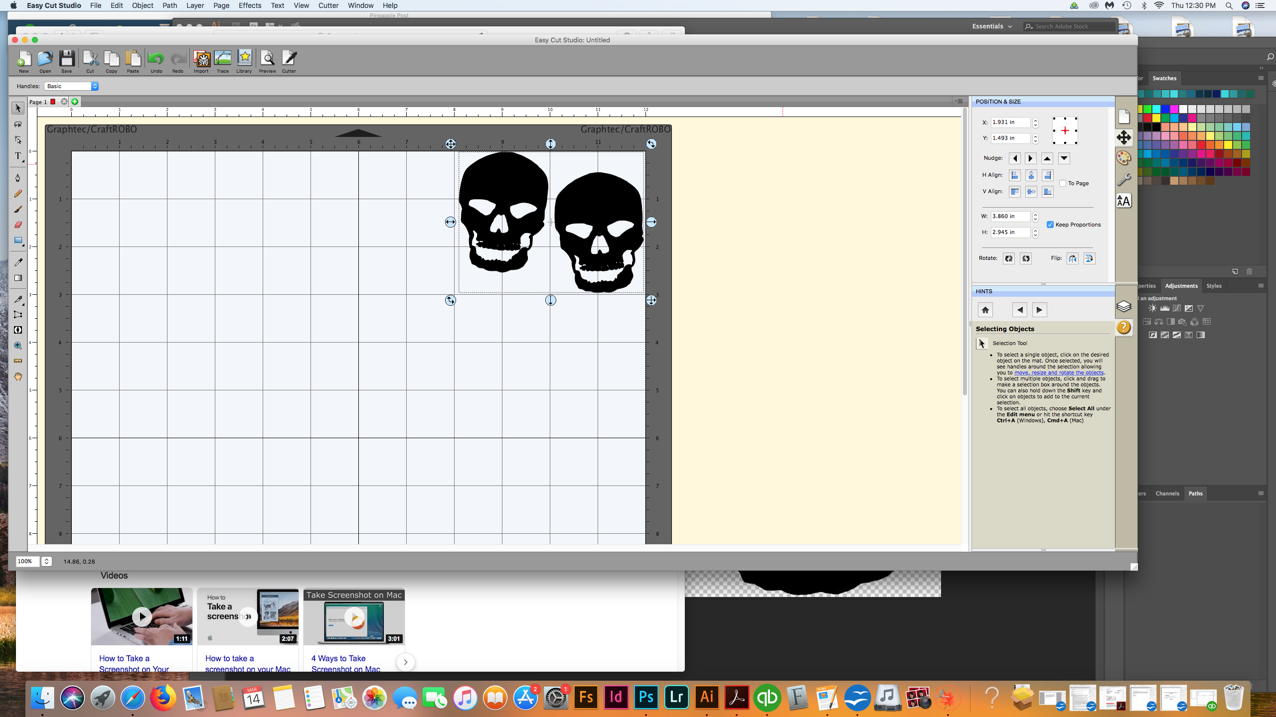Switch to the Paths tab

1195,493
